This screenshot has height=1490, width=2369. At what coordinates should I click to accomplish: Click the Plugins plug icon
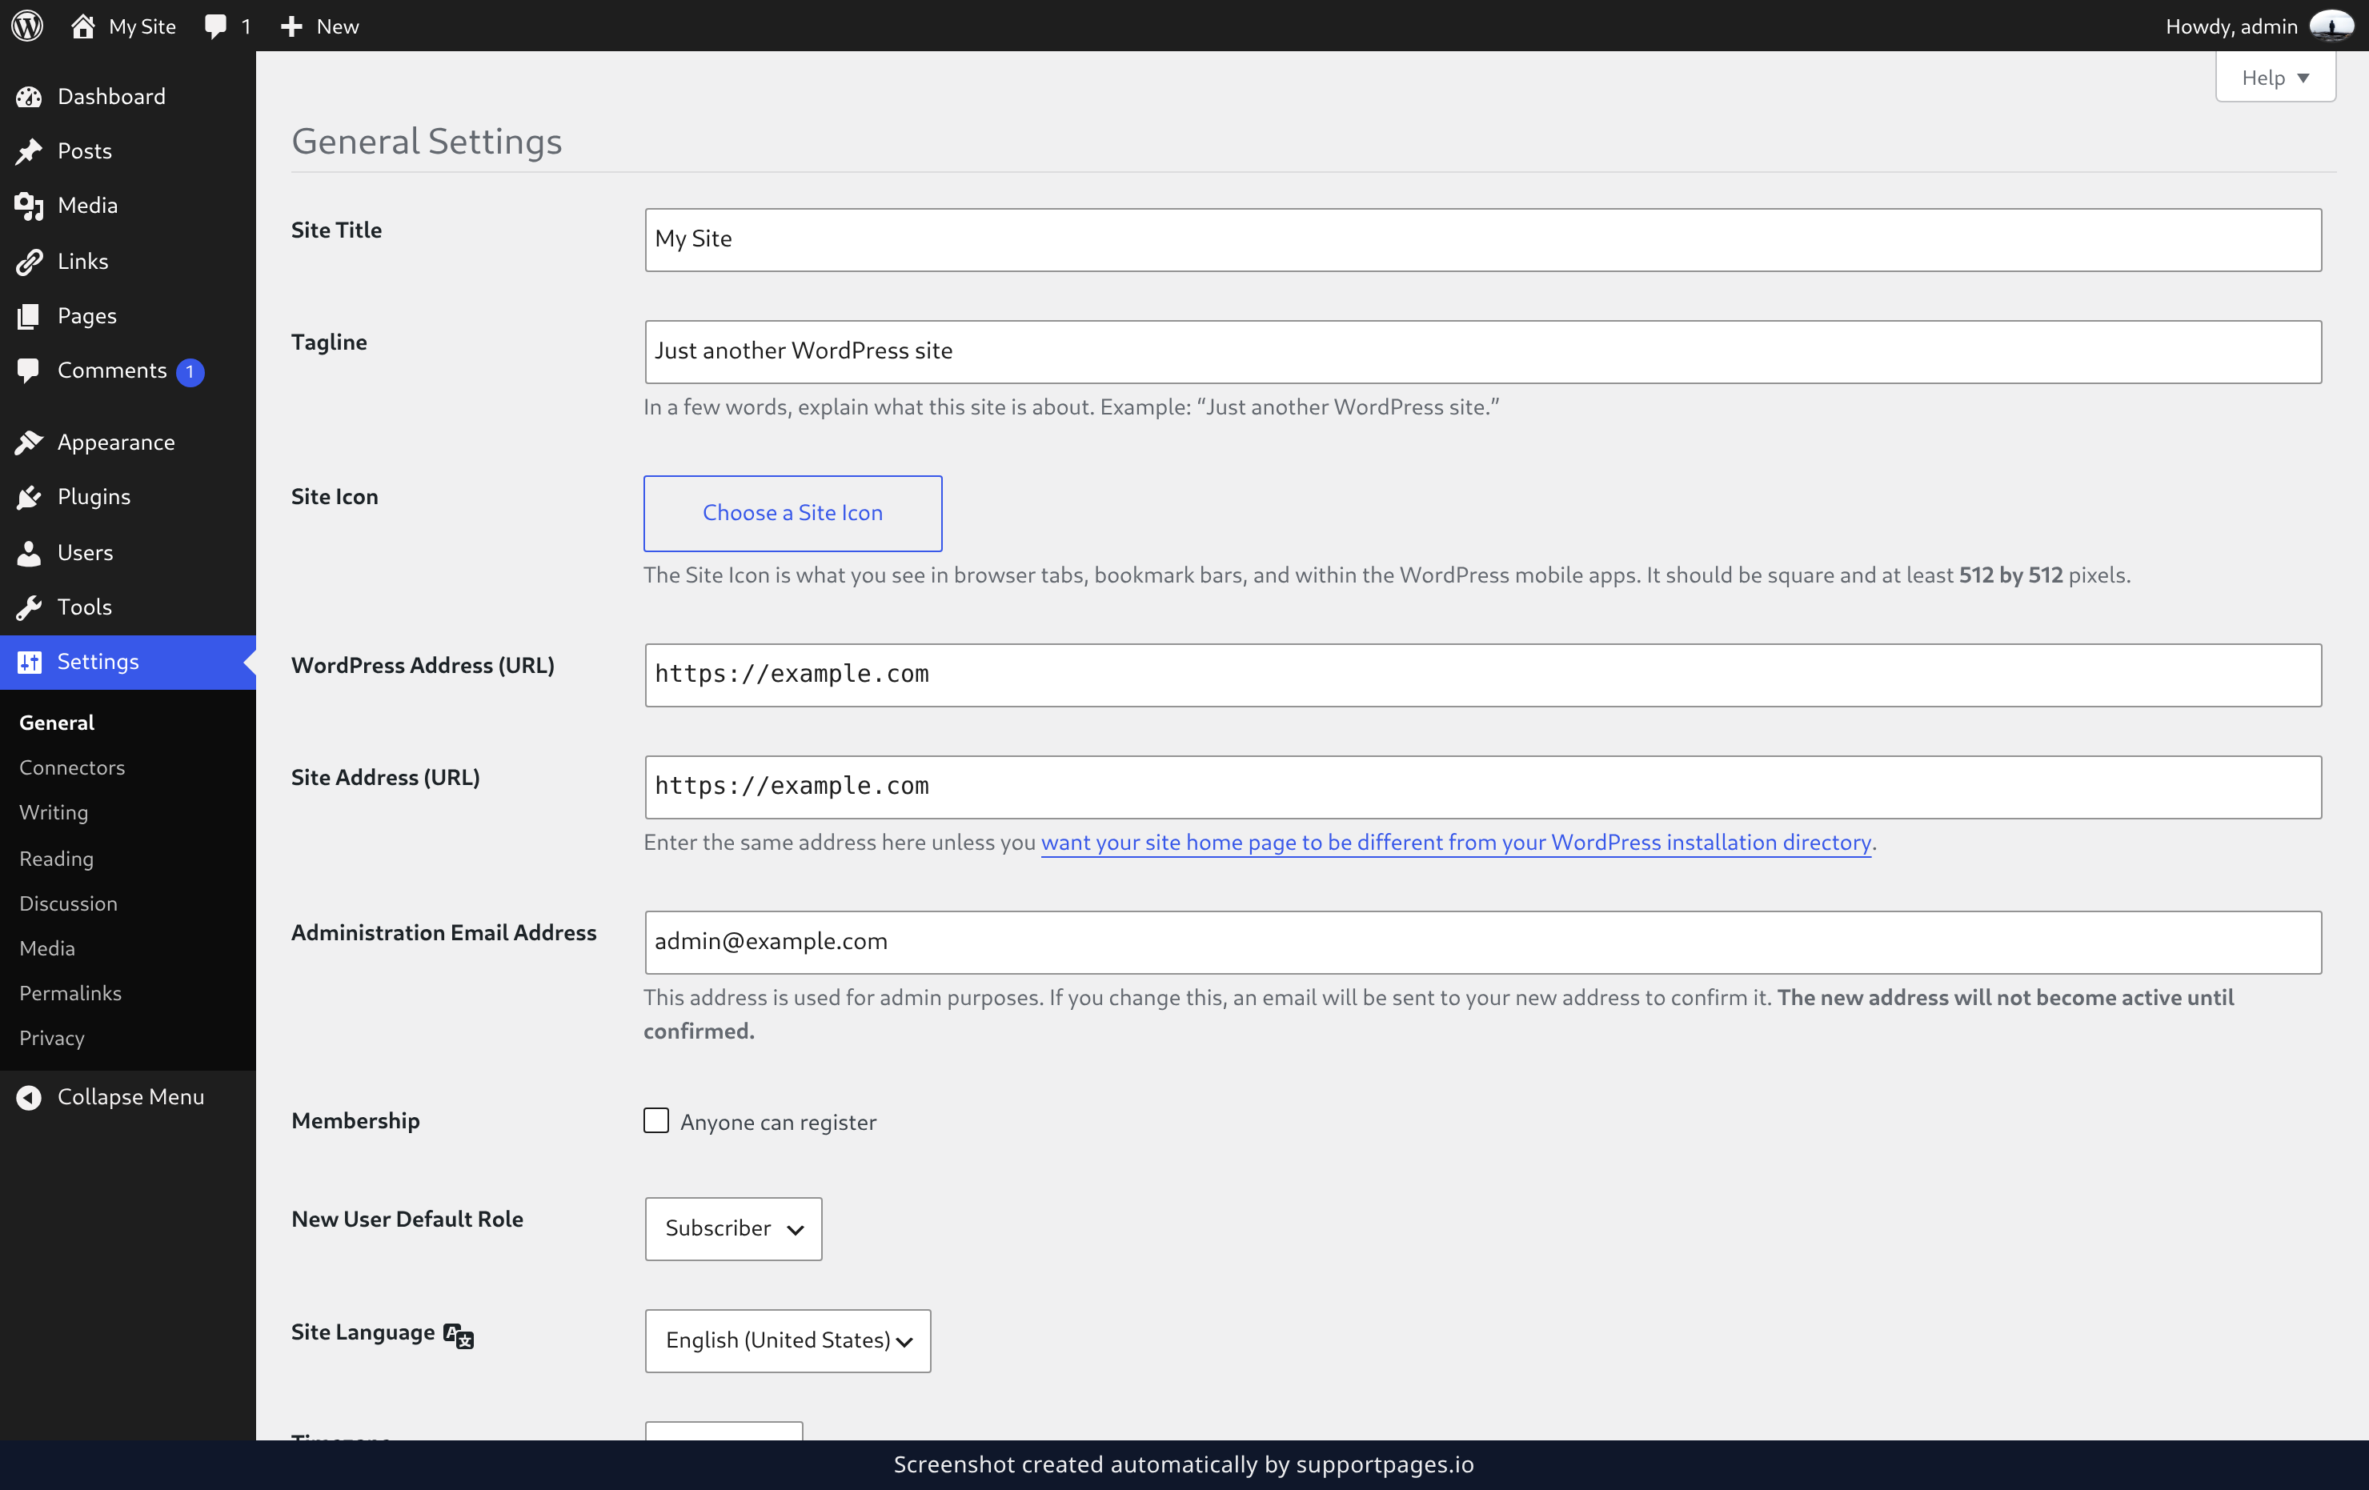(29, 497)
